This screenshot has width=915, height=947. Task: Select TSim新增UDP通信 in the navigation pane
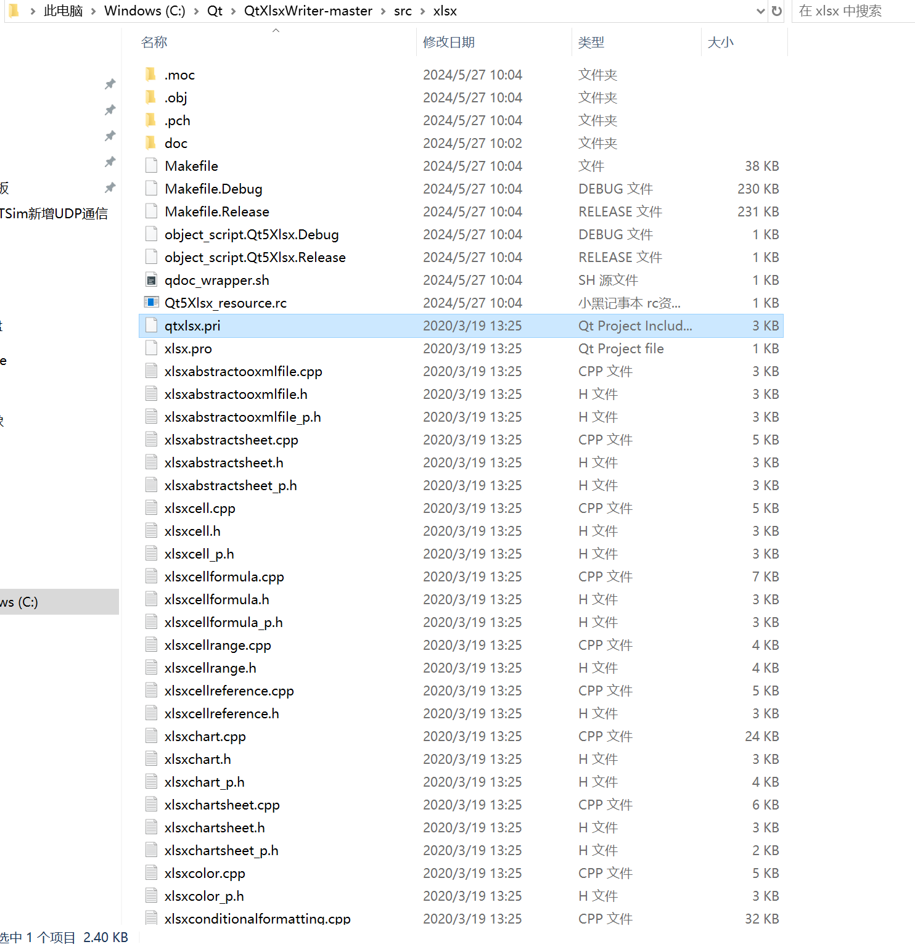tap(54, 213)
